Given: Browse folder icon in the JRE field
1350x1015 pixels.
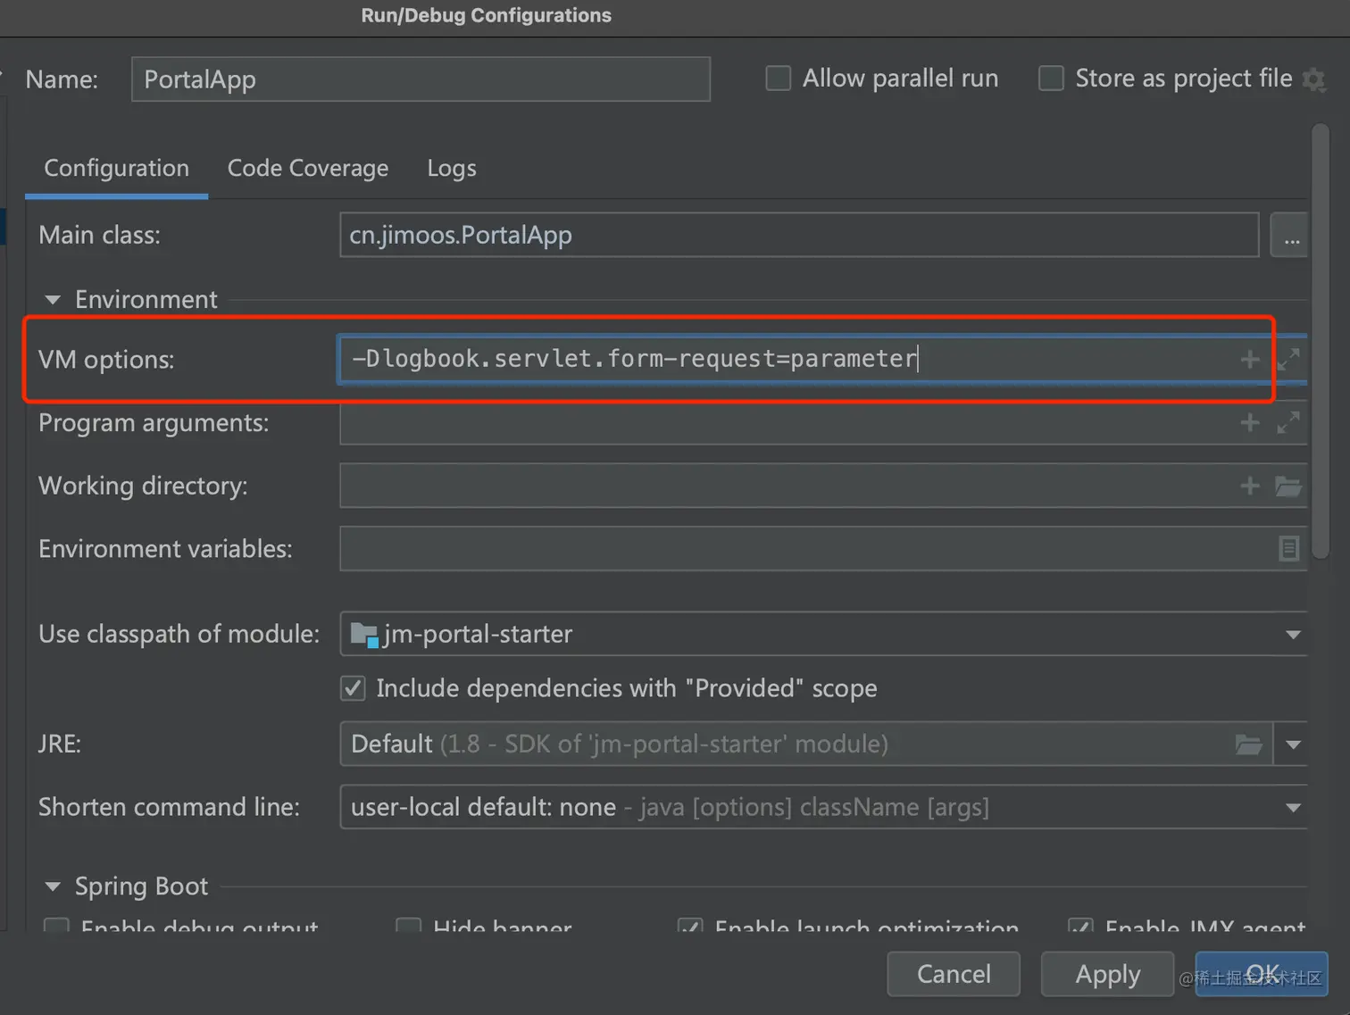Looking at the screenshot, I should 1248,744.
